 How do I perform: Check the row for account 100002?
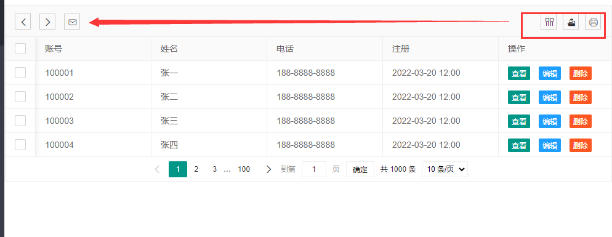20,97
